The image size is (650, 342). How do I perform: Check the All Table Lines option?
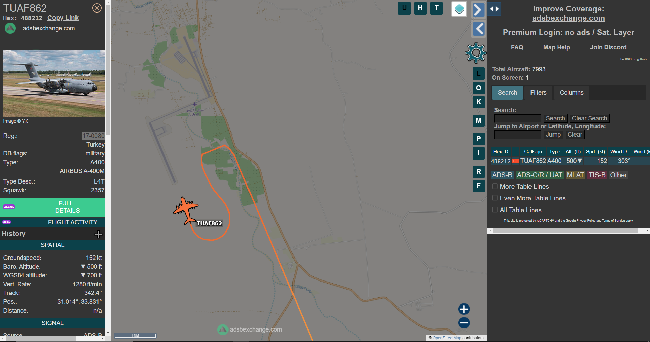click(x=495, y=210)
